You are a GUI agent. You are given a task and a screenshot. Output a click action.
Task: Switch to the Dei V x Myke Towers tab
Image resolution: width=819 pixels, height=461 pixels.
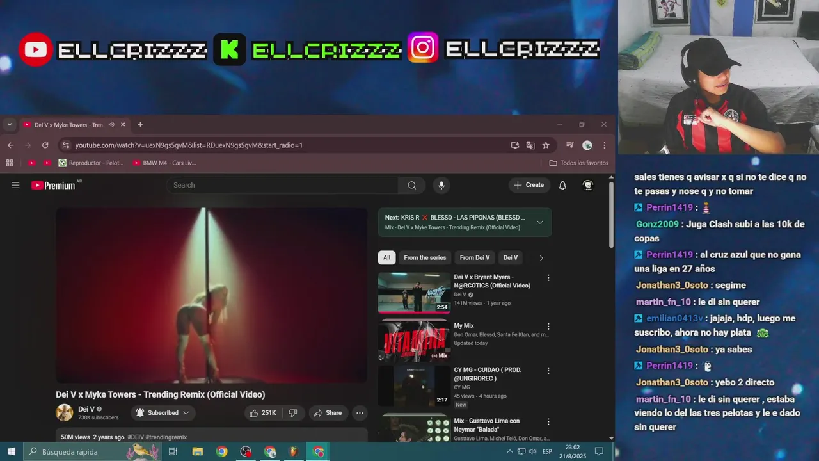[67, 125]
